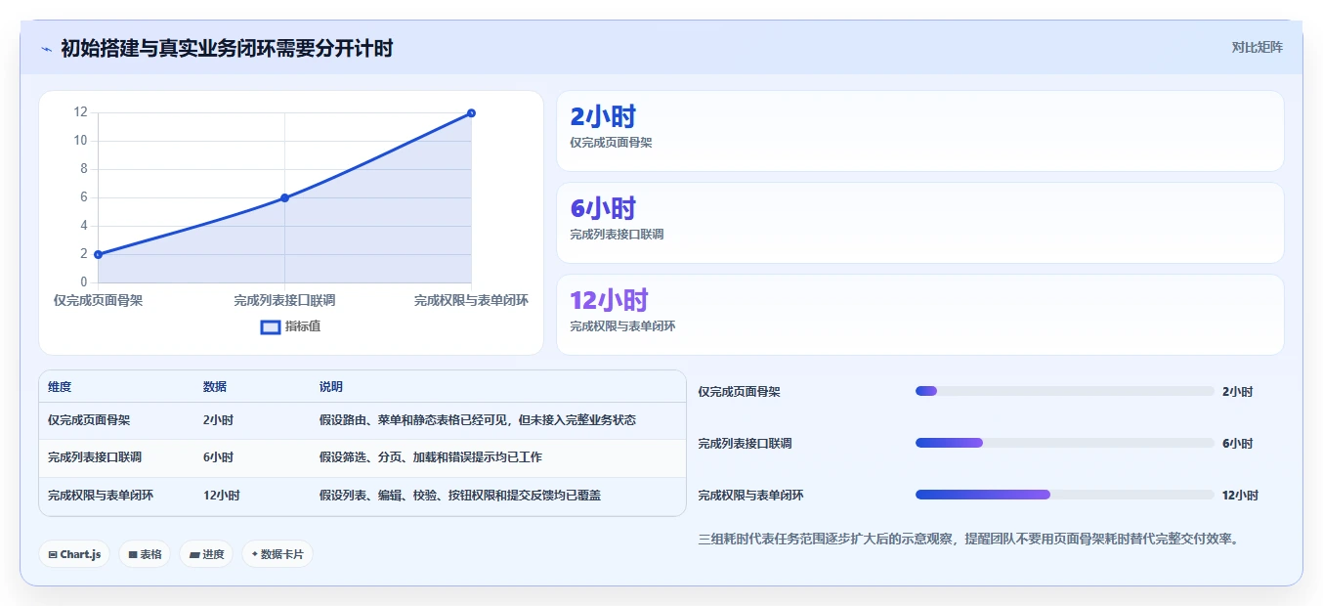Viewport: 1323px width, 606px height.
Task: Click caption 仅完成页面骨架 in 2小时 card
Action: point(611,143)
